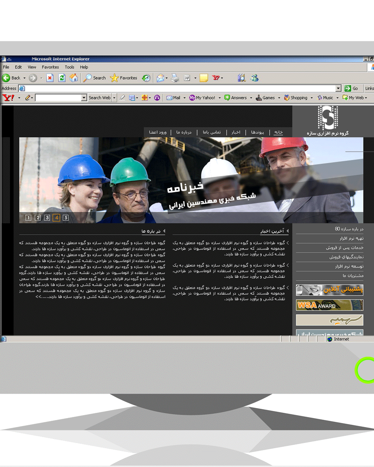
Task: Open the Favorites star button
Action: 124,78
